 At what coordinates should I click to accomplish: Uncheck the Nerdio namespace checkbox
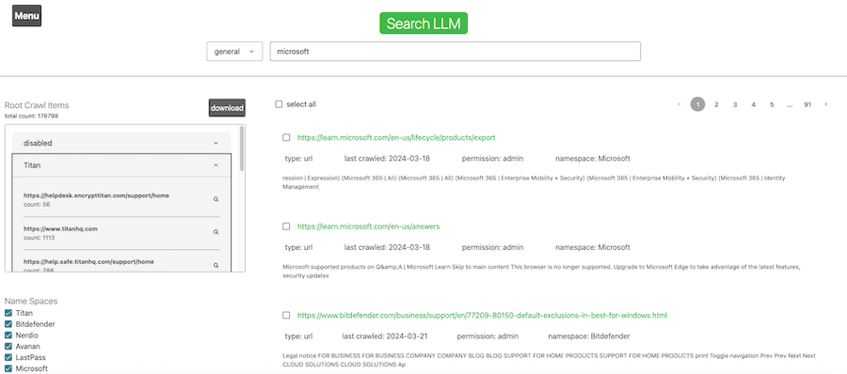[x=8, y=335]
